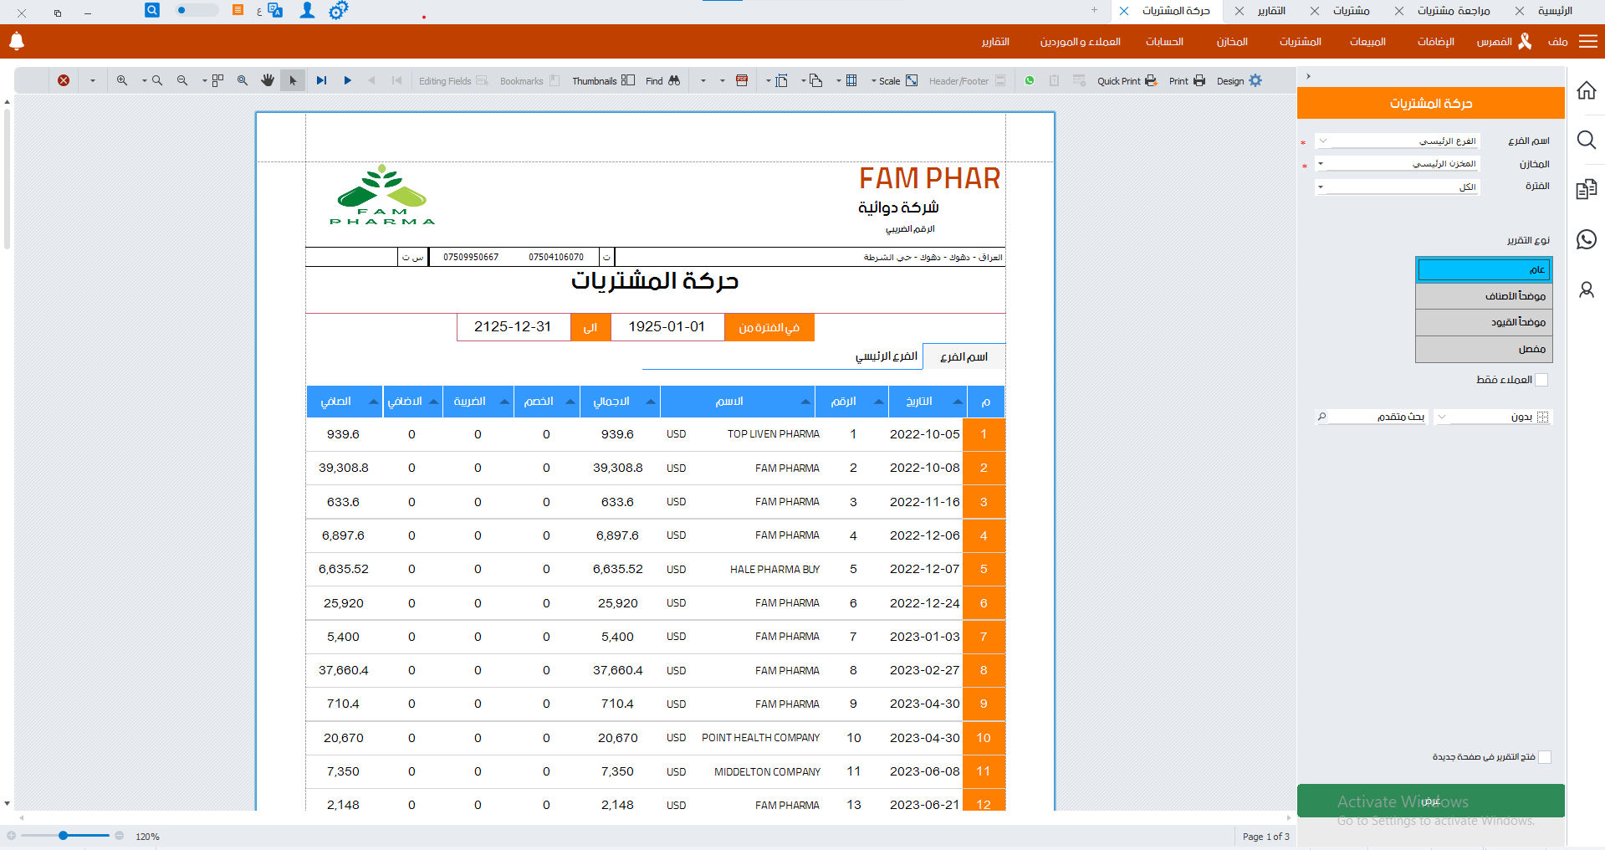Screen dimensions: 1605x850
Task: Check the 'العملاء فقط' checkbox
Action: [1541, 380]
